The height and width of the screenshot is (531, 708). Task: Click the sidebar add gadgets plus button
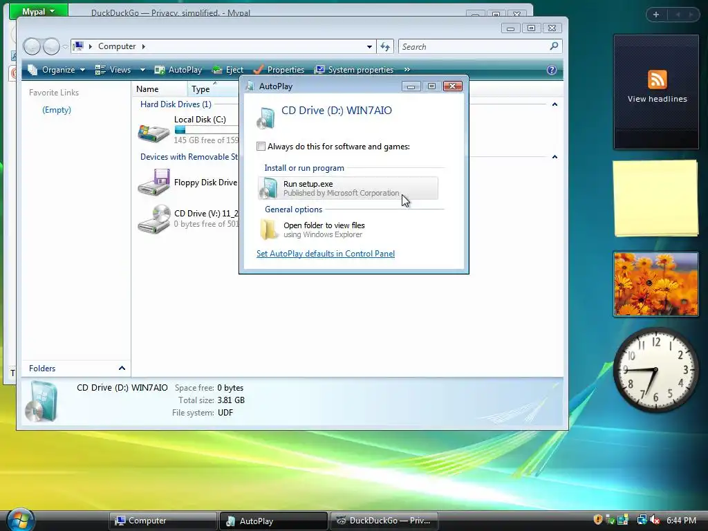coord(656,15)
